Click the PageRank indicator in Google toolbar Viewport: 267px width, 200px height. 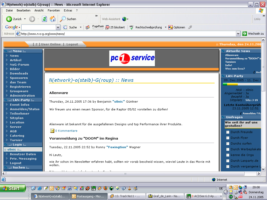[x=98, y=27]
